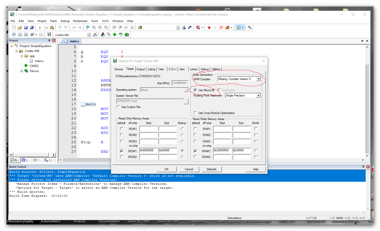The width and height of the screenshot is (380, 231).
Task: Toggle bookmark flag icon
Action: [88, 27]
